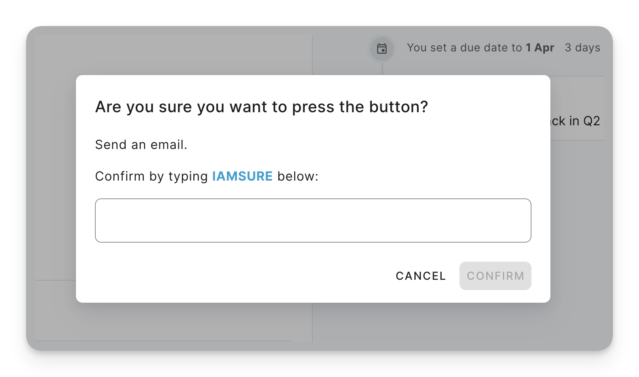Image resolution: width=639 pixels, height=377 pixels.
Task: Click inside the confirmation text input field
Action: tap(312, 220)
